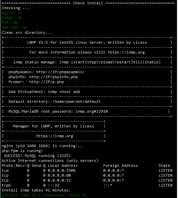The height and width of the screenshot is (198, 178).
Task: Click the https://lnmp.org link in Manager box
Action: coord(55,136)
